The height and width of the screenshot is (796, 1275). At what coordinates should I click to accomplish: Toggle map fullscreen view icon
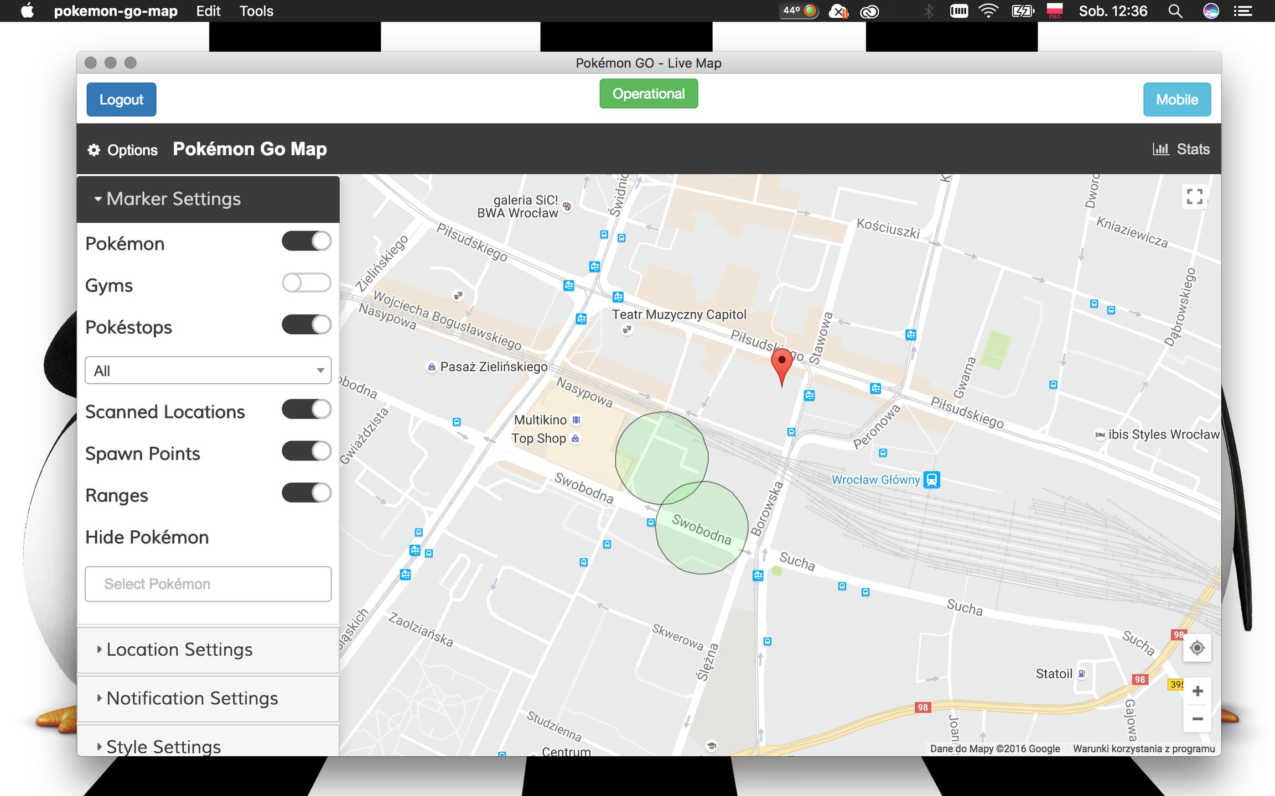click(x=1194, y=196)
